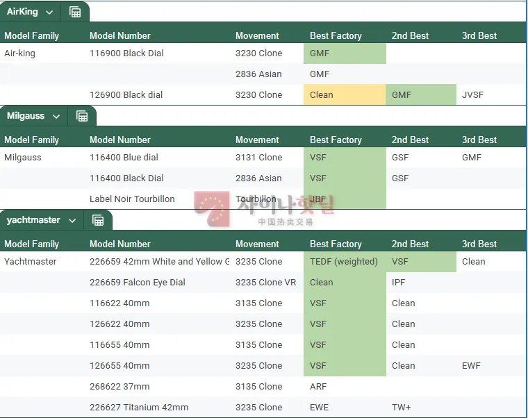Viewport: 528px width, 418px height.
Task: Click the 2nd Best header in Milgauss table
Action: coord(410,140)
